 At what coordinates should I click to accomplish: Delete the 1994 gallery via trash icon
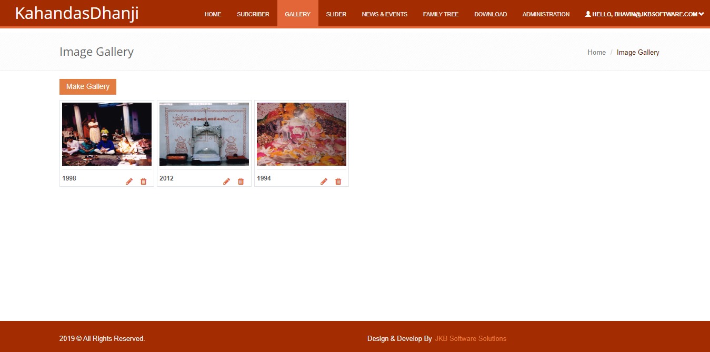[x=338, y=182]
